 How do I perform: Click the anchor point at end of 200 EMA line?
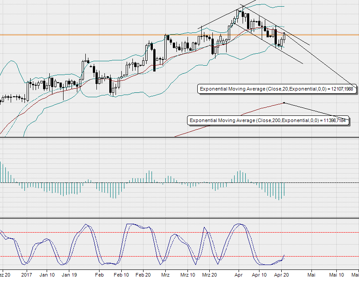[x=284, y=103]
